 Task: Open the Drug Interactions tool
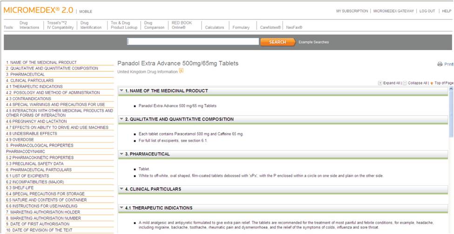pos(29,25)
